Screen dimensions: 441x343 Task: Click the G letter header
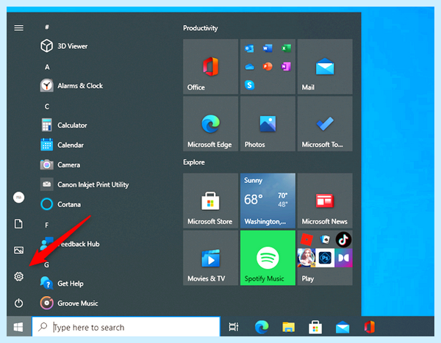pos(47,264)
